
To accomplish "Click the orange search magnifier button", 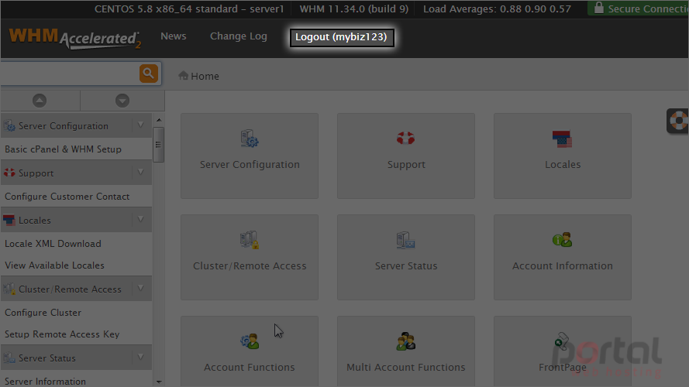I will (x=149, y=74).
